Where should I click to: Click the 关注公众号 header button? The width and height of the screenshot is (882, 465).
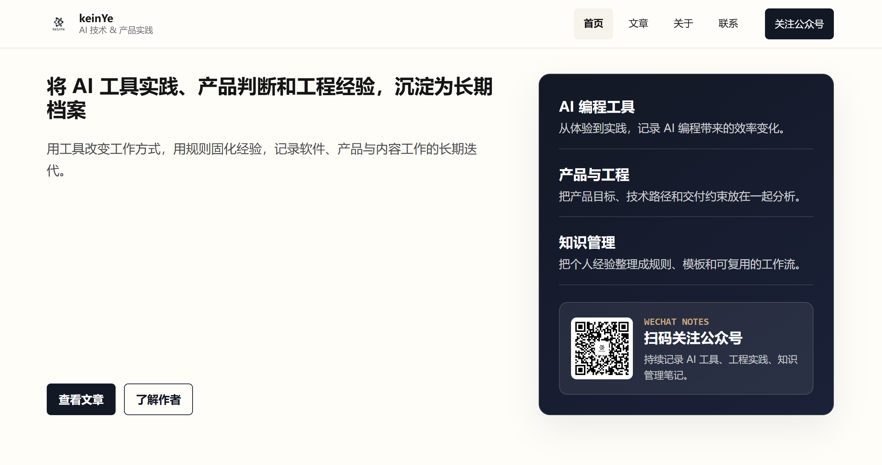[799, 24]
